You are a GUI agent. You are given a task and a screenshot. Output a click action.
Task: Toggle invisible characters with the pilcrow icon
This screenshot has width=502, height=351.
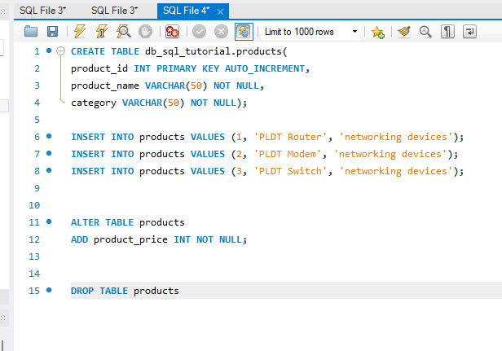point(447,32)
